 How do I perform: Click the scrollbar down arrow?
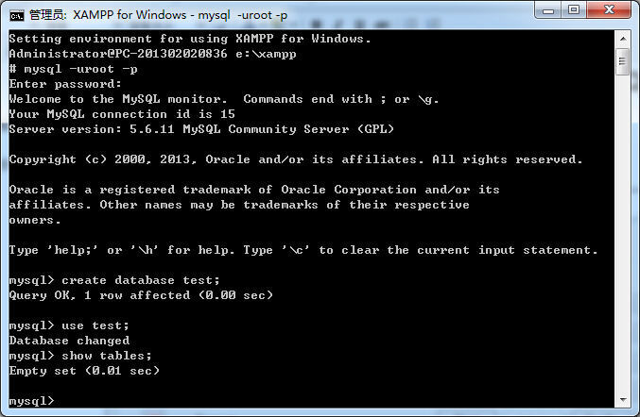pyautogui.click(x=623, y=400)
